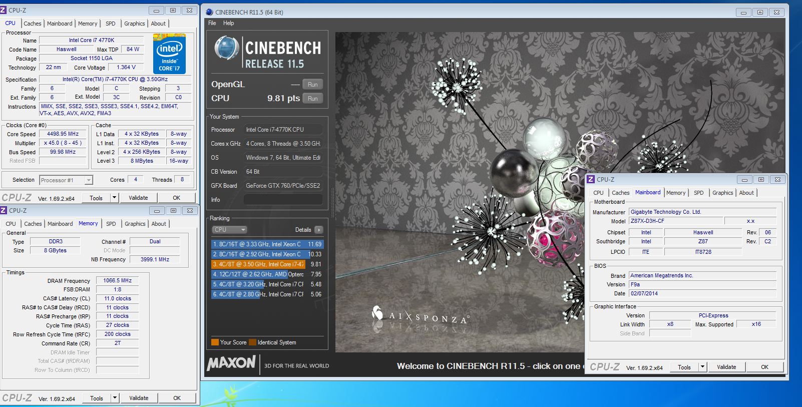
Task: Click CPU-Z icon in top-left window title bar
Action: tap(4, 10)
